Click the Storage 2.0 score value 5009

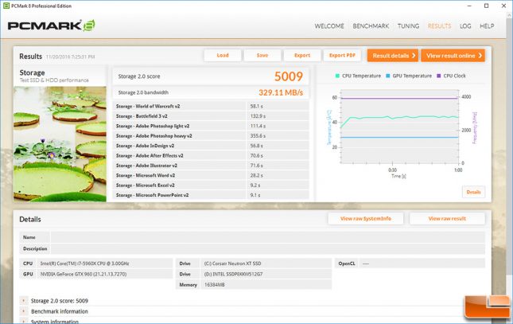289,76
